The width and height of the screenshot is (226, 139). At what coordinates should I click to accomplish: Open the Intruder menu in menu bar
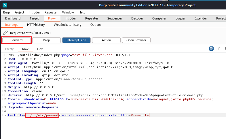34,12
